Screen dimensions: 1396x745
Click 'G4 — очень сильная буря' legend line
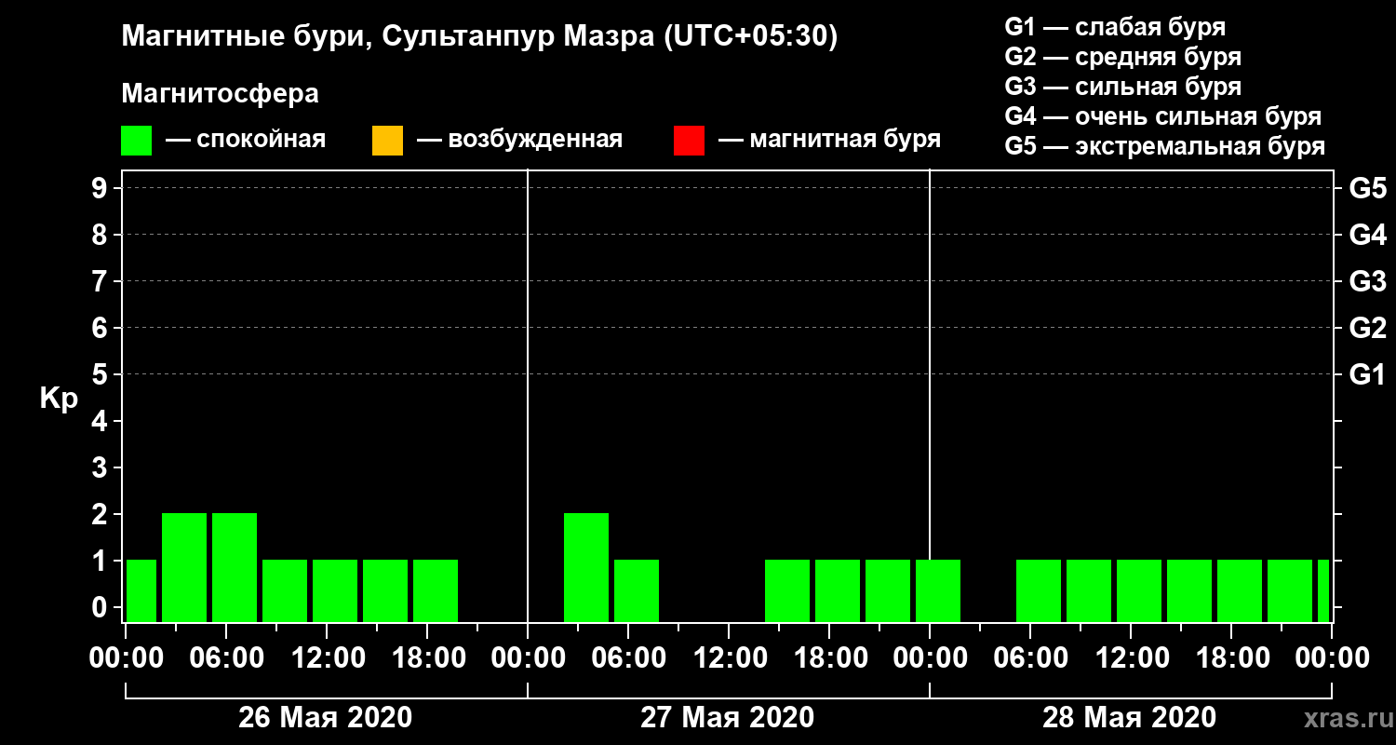(1162, 116)
